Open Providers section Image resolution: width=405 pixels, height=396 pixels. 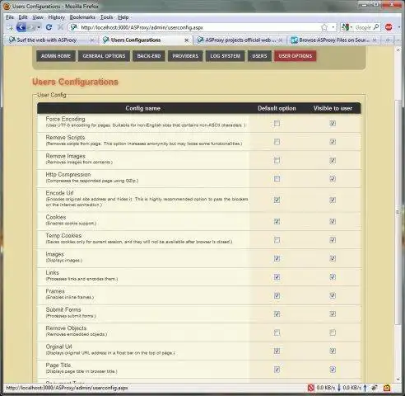pyautogui.click(x=185, y=56)
